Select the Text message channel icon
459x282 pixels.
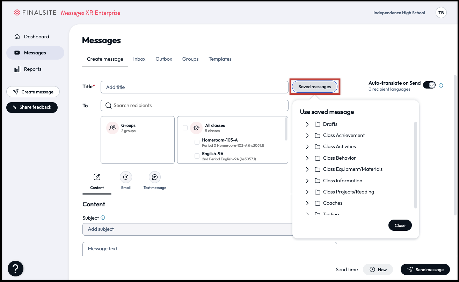(x=155, y=177)
